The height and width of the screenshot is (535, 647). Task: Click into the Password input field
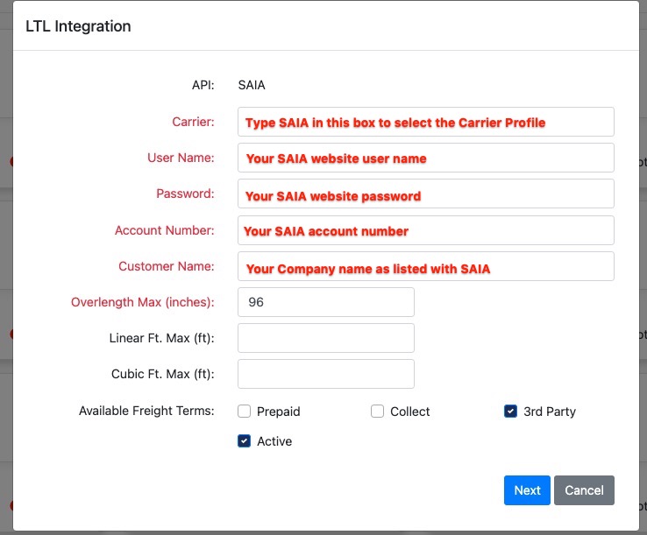click(425, 194)
